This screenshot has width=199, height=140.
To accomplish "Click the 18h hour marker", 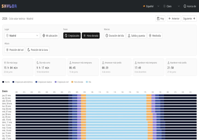I will point(152,92).
